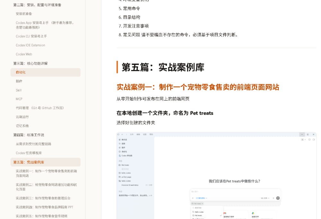Open 从需求到交付的完整链路 sidebar link
The image size is (321, 219).
pos(33,144)
